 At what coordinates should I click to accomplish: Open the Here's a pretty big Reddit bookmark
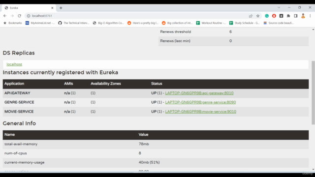(x=143, y=23)
